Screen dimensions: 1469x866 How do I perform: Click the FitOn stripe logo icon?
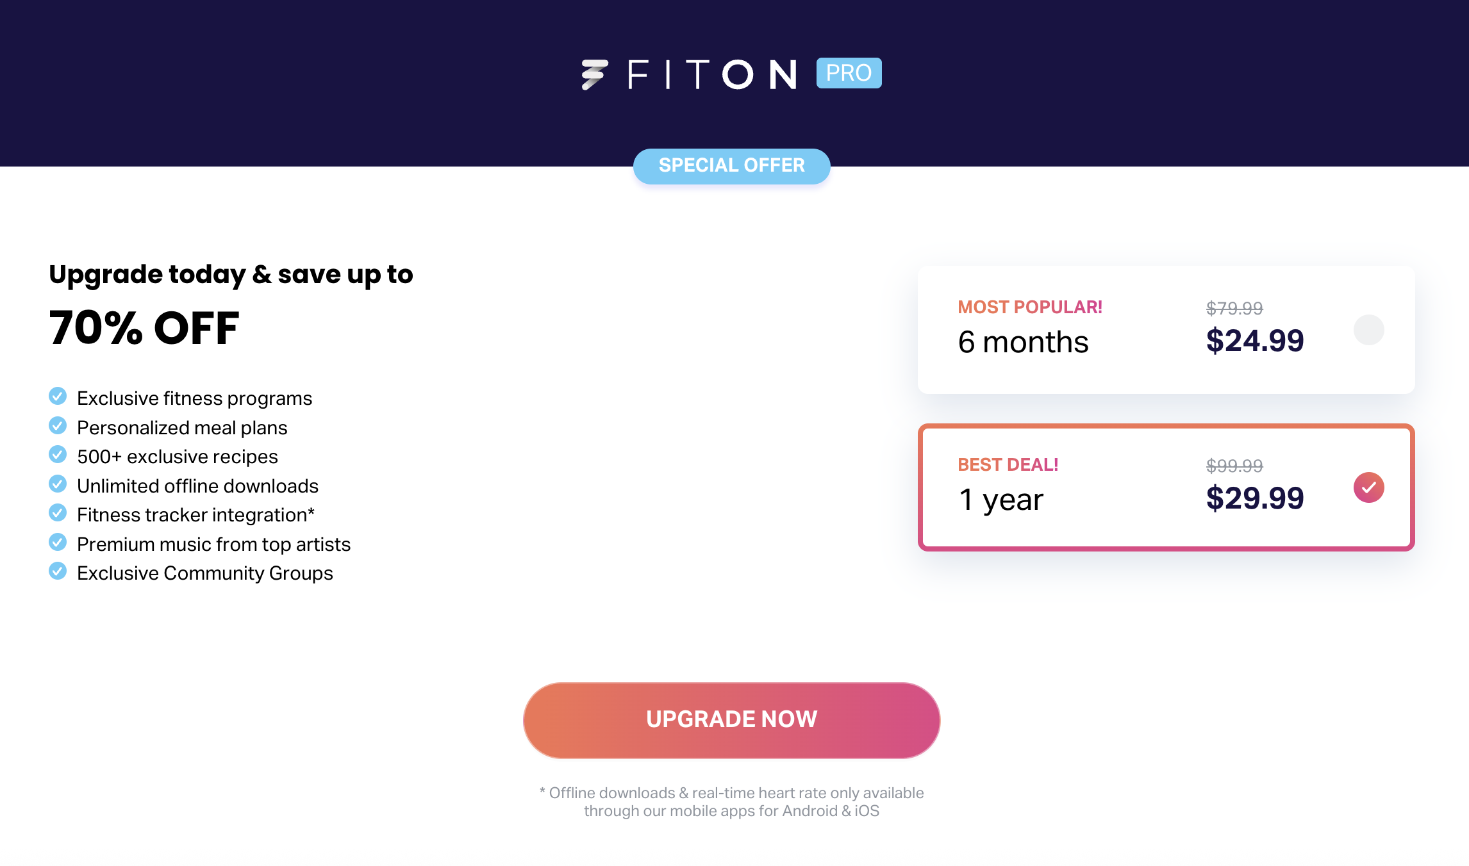click(594, 74)
